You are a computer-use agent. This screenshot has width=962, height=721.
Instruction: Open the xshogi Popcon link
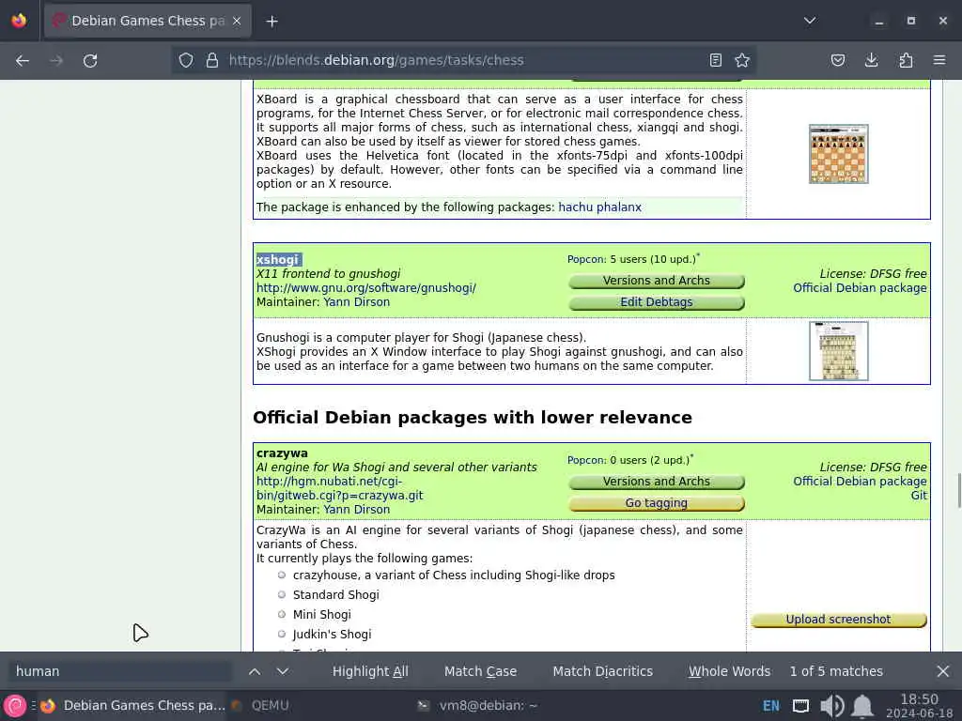(586, 259)
